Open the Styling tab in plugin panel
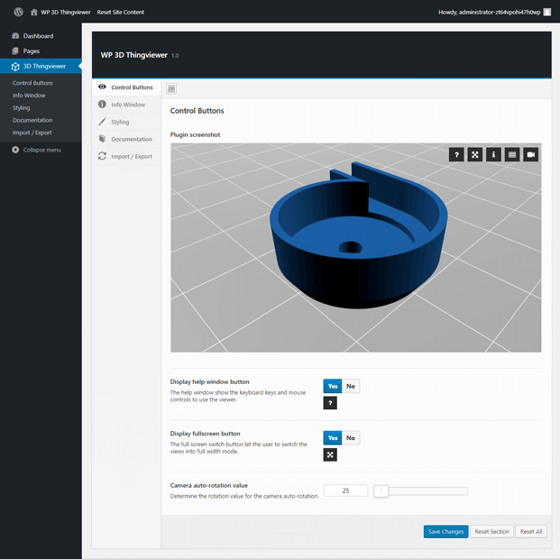Viewport: 560px width, 559px height. (126, 122)
